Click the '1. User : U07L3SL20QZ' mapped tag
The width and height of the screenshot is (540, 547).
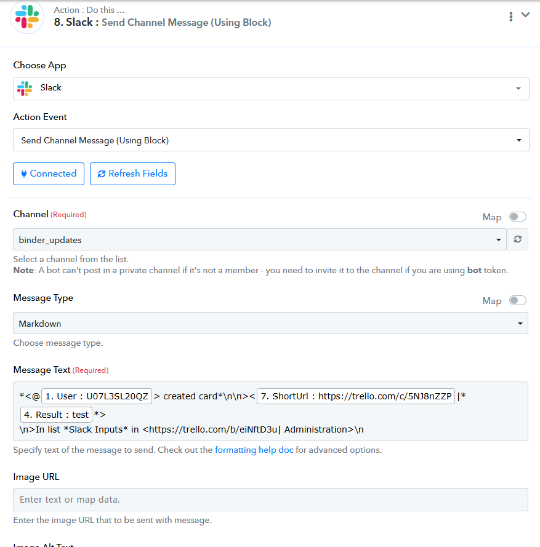97,396
